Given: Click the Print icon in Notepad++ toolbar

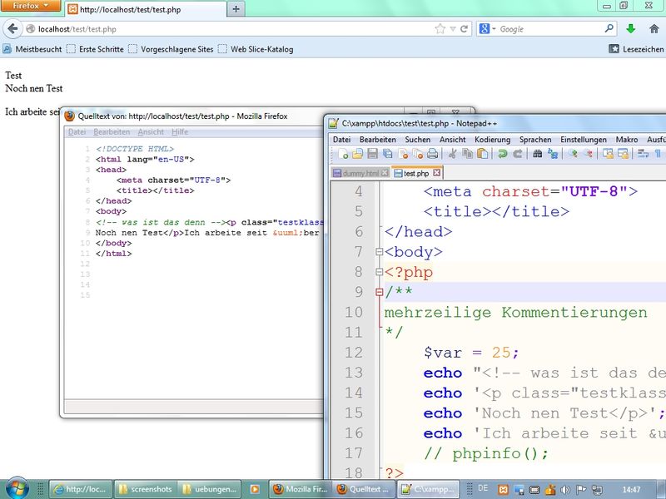Looking at the screenshot, I should coord(432,154).
